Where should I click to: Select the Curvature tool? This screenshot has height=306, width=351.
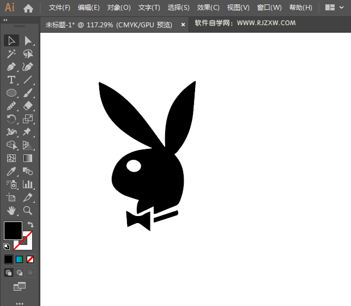click(x=28, y=67)
